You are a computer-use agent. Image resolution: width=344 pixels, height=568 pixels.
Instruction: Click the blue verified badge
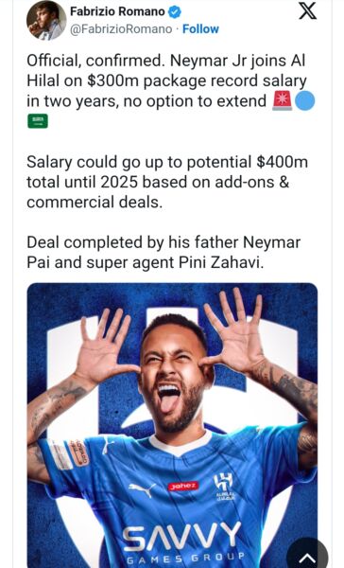click(175, 12)
